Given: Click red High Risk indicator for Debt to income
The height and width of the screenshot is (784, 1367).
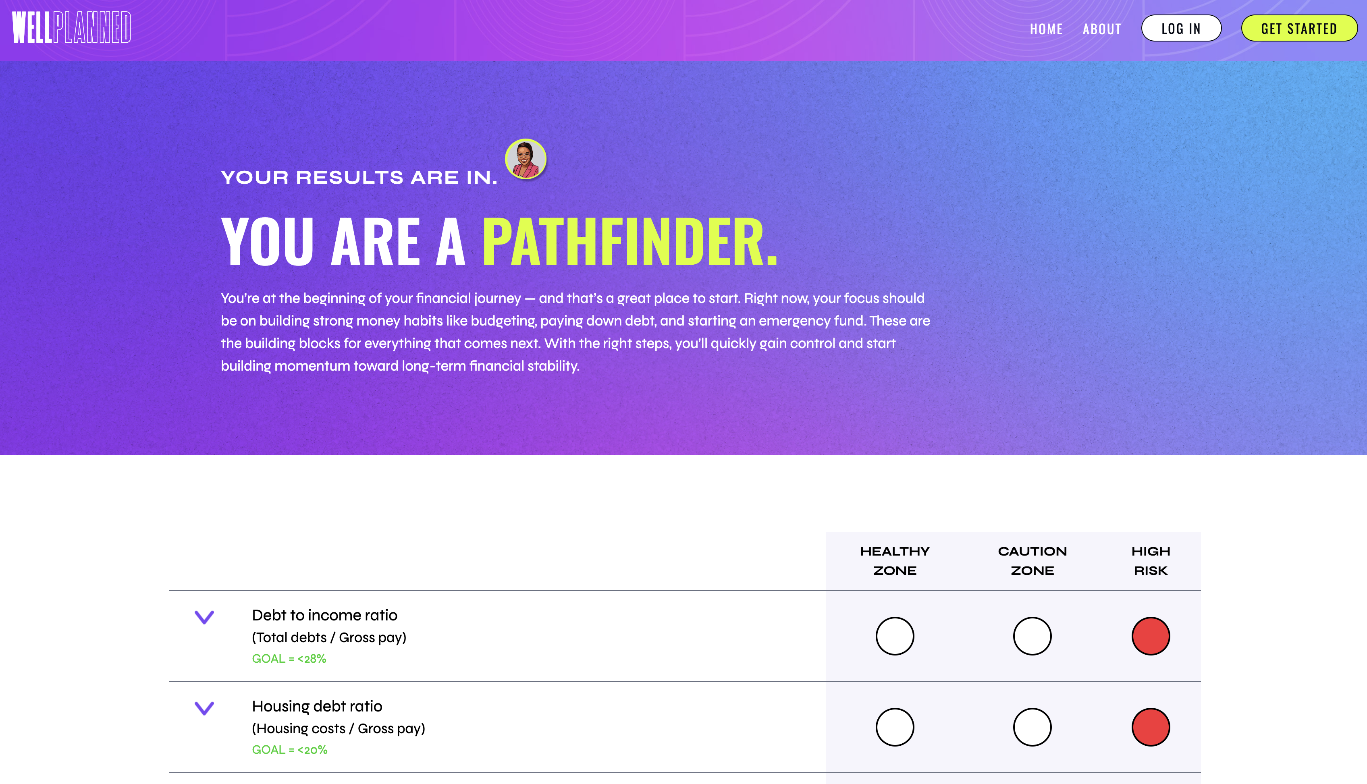Looking at the screenshot, I should coord(1151,636).
